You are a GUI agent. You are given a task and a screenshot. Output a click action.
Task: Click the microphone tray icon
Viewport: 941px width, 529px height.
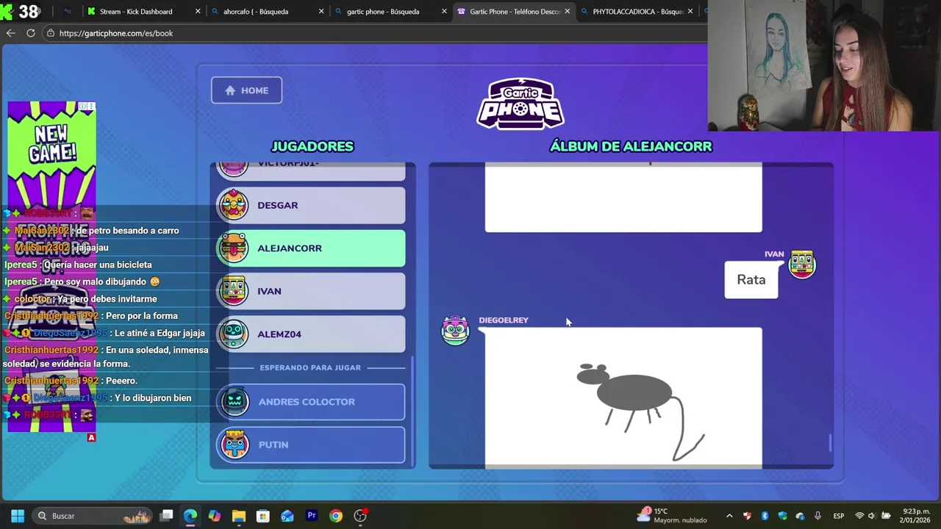[817, 516]
